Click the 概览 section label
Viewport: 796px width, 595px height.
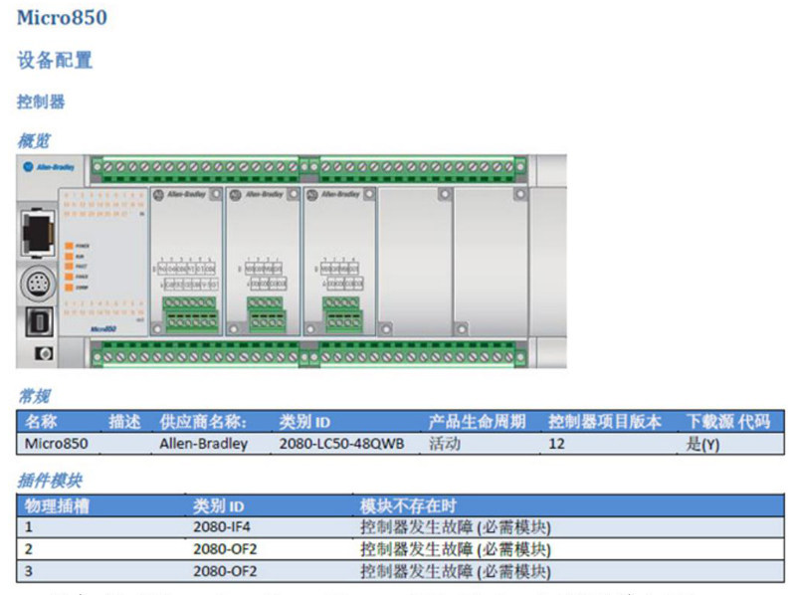[34, 140]
